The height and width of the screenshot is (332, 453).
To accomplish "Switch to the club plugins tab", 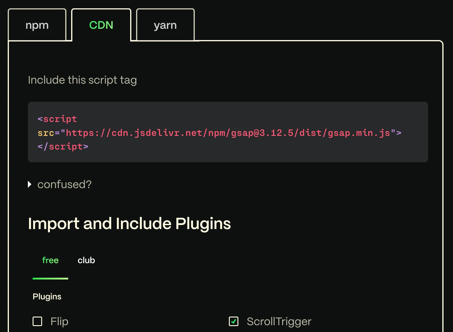I will [x=86, y=260].
